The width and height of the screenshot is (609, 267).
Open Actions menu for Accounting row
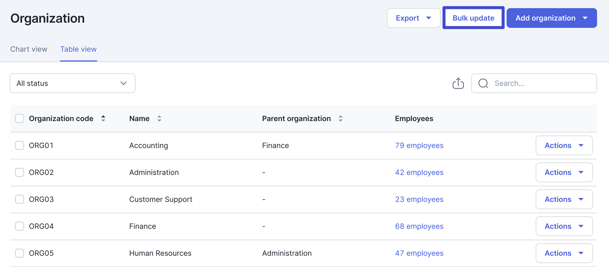click(x=564, y=145)
